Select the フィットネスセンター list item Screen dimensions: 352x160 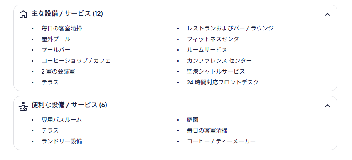pyautogui.click(x=216, y=39)
